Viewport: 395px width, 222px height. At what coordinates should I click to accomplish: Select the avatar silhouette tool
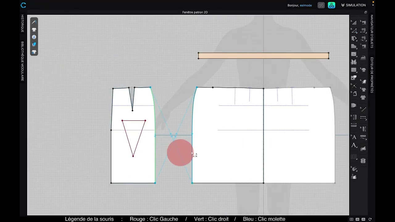coord(354,177)
